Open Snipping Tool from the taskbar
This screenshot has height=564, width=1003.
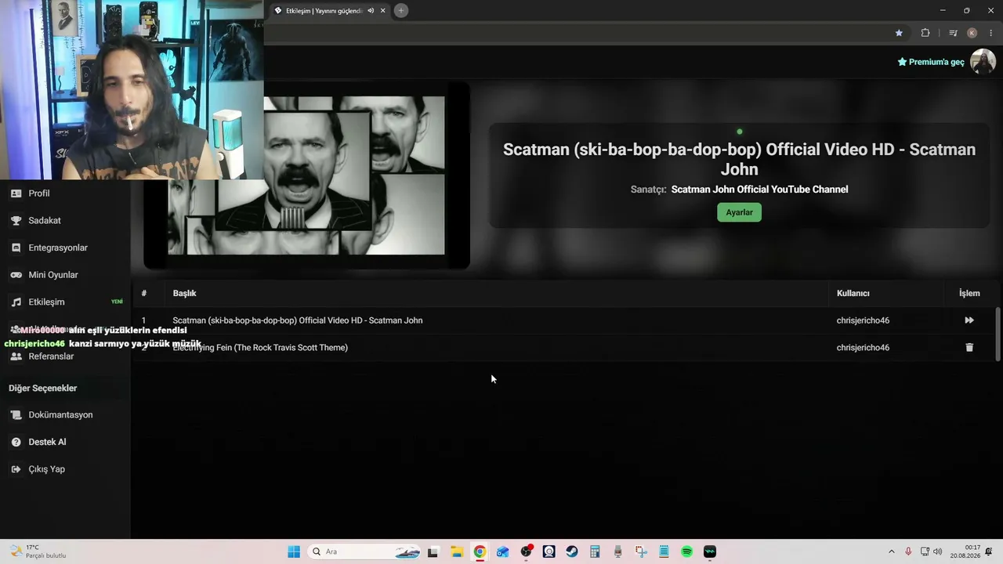(x=641, y=551)
